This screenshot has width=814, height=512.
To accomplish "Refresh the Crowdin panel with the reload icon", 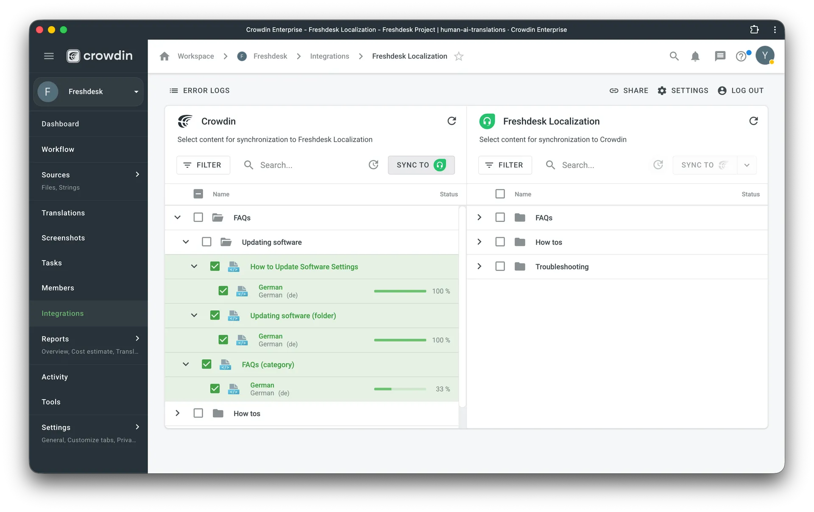I will (452, 121).
